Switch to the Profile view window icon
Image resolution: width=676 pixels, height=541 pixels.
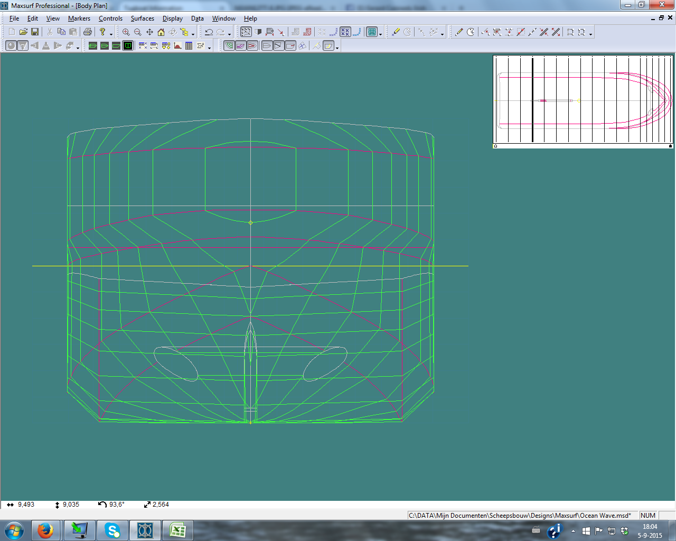tap(116, 46)
